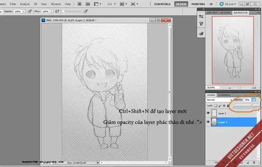Zoom in using Navigator large mountains icon
This screenshot has height=167, width=262.
click(254, 88)
